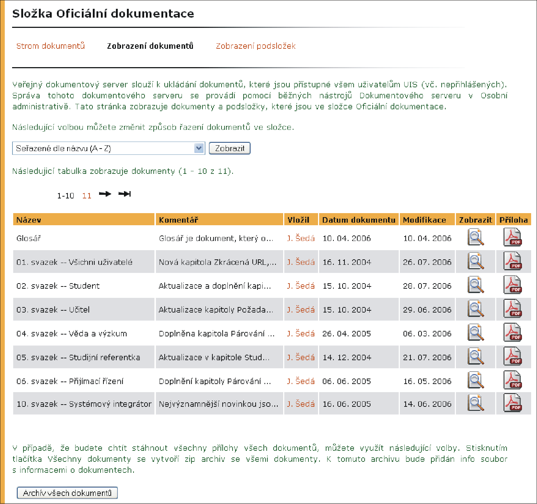Switch to Zobrazení podsložek tab
The image size is (537, 504).
[256, 46]
